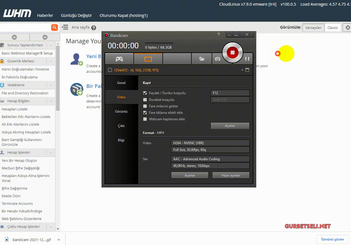Click the add package box icon
Viewport: 351px width, 245px height.
76,89
